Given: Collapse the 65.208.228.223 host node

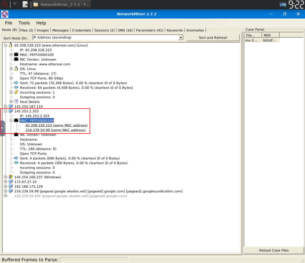Looking at the screenshot, I should [6, 45].
